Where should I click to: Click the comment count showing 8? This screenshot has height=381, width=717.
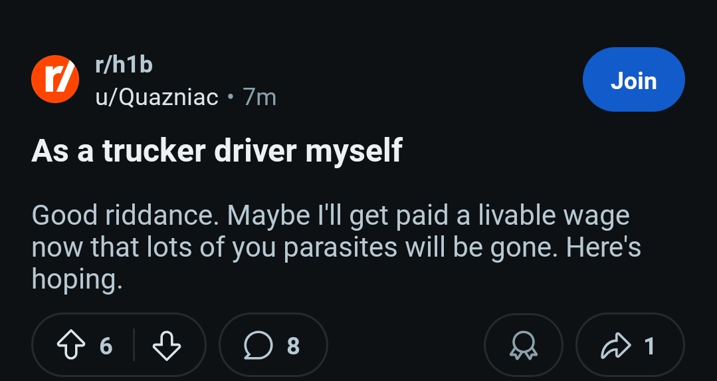[x=293, y=346]
